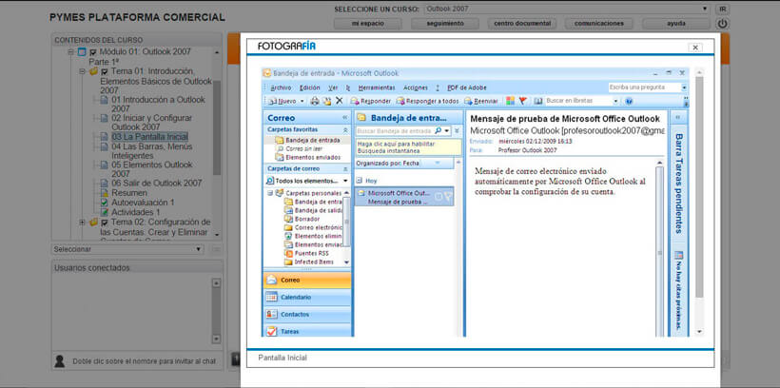Click the red follow-up flag icon
780x388 pixels.
coord(522,101)
